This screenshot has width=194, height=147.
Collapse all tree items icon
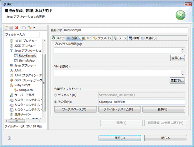pyautogui.click(x=24, y=27)
